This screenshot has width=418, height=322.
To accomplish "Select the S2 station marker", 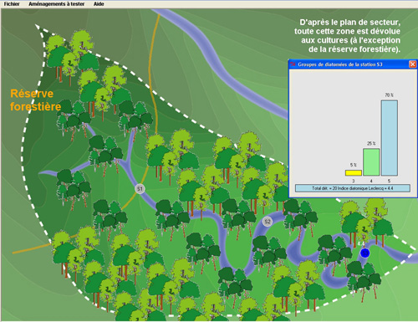I will click(268, 222).
